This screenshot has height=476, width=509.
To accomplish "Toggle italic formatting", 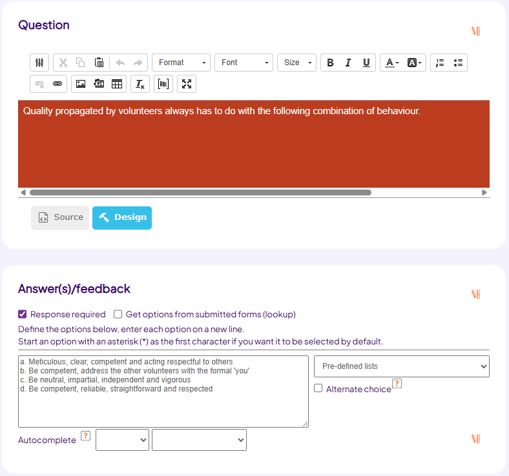I will click(x=348, y=63).
